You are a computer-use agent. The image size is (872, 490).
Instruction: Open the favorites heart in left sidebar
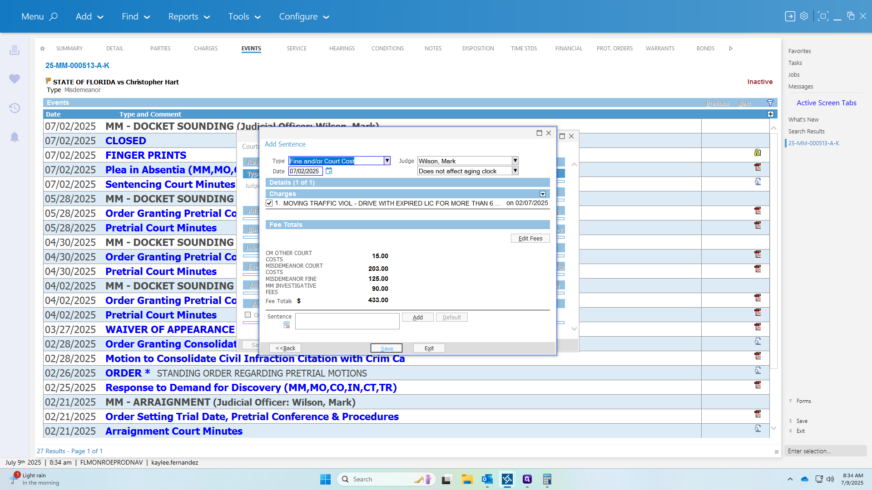(x=15, y=78)
